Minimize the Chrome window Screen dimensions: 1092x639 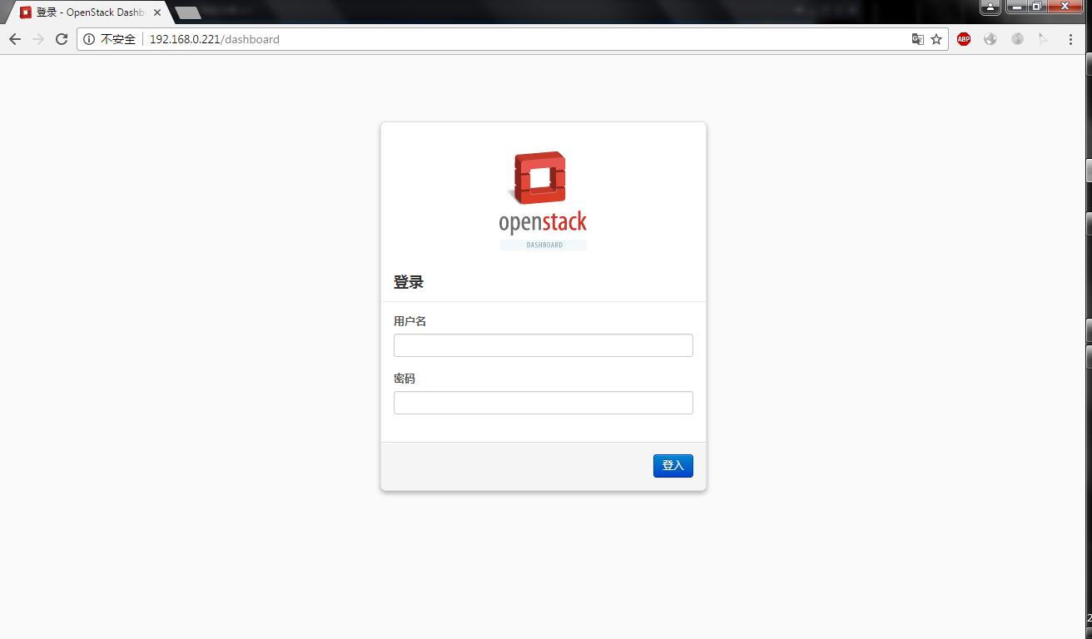(1016, 7)
